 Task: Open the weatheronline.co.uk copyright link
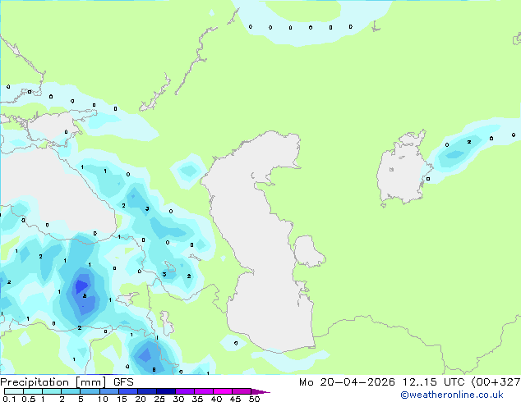pyautogui.click(x=452, y=395)
